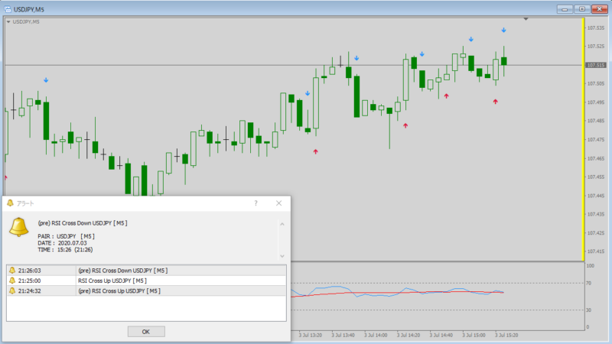Select the 21:24:32 (pre) RSI Cross Up row
Image resolution: width=612 pixels, height=344 pixels.
click(146, 290)
